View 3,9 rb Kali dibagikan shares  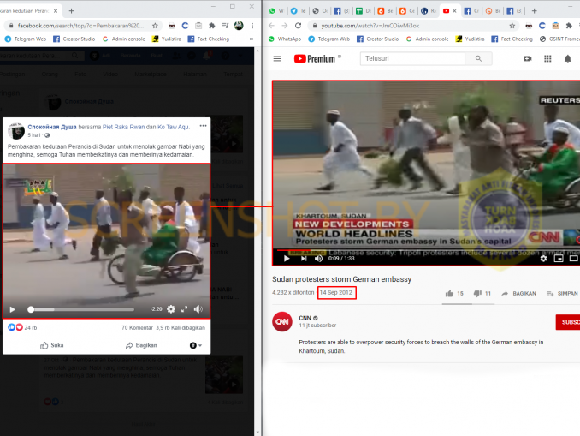pos(181,328)
